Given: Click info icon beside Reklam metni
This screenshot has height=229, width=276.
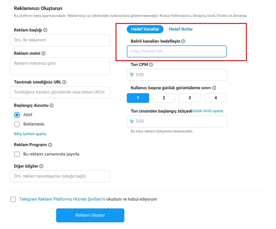Looking at the screenshot, I should pyautogui.click(x=43, y=53).
